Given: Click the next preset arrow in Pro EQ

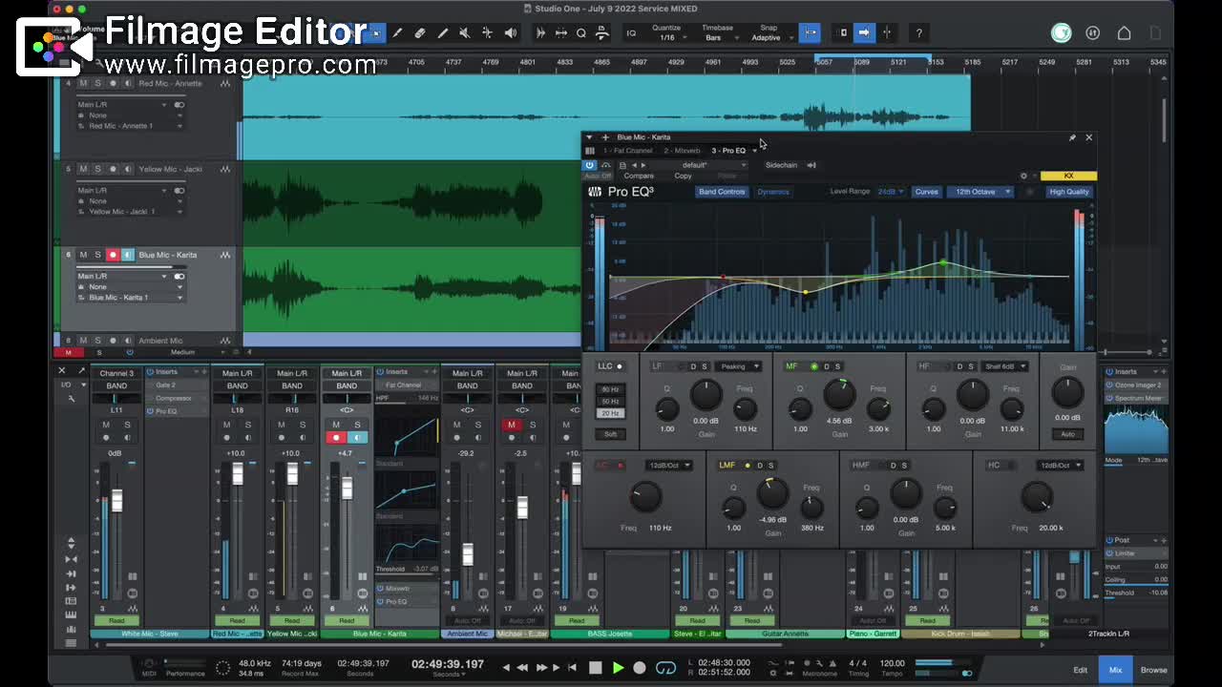Looking at the screenshot, I should (x=643, y=165).
